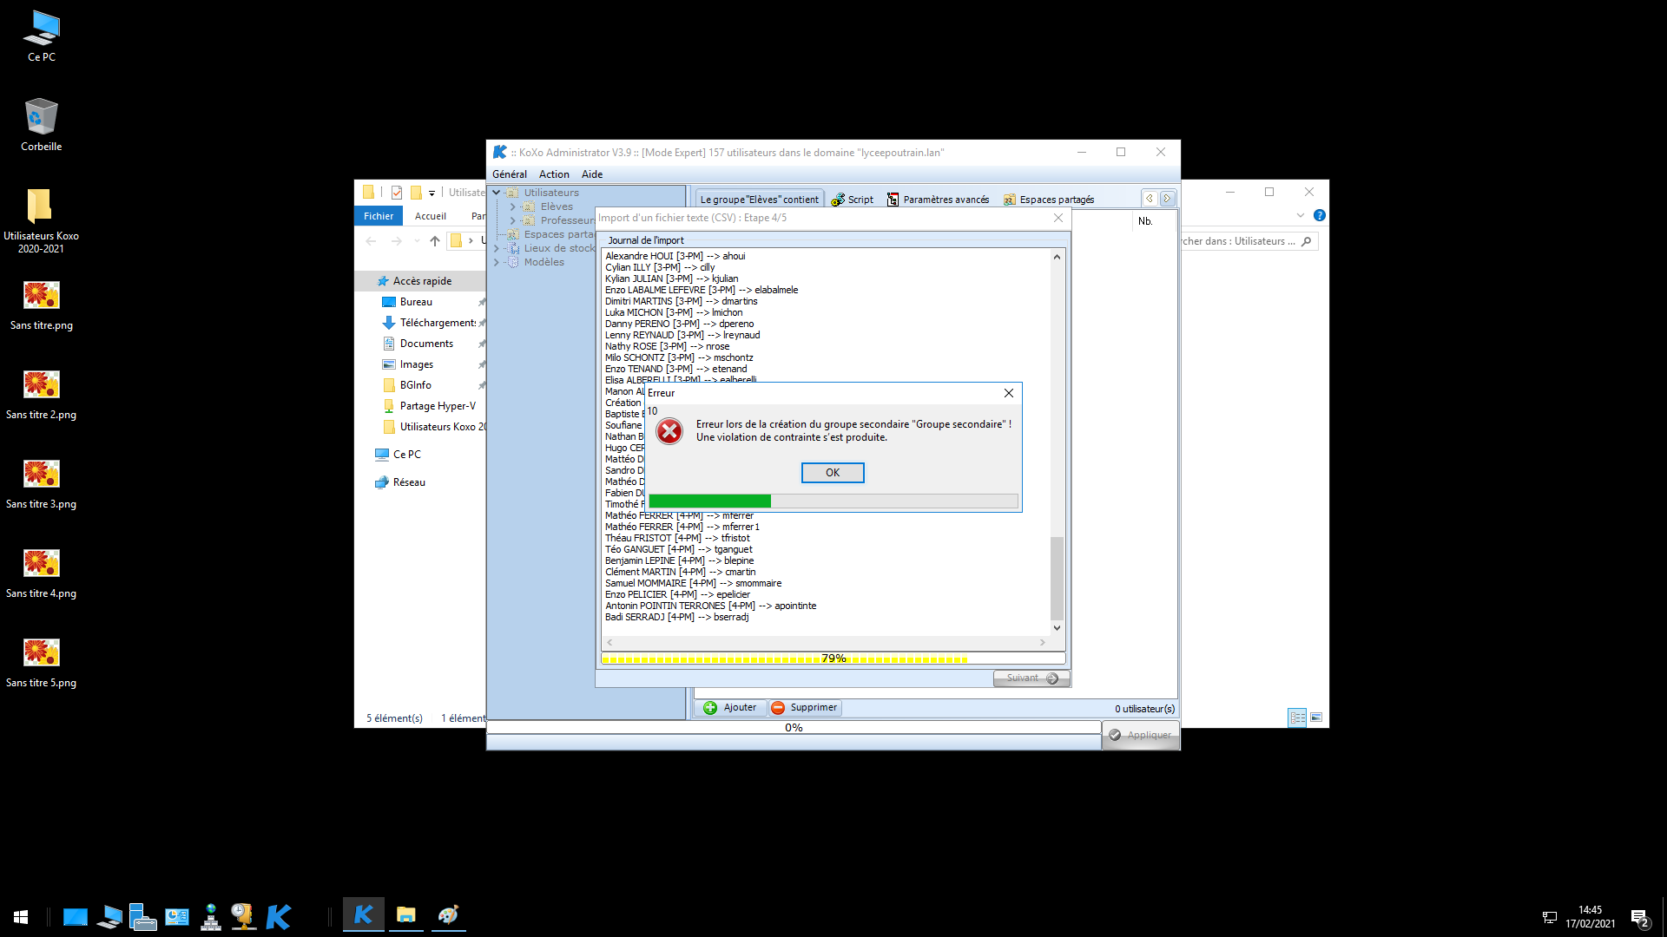The image size is (1667, 937).
Task: Click up arrow of the journal scrollbar
Action: point(1057,257)
